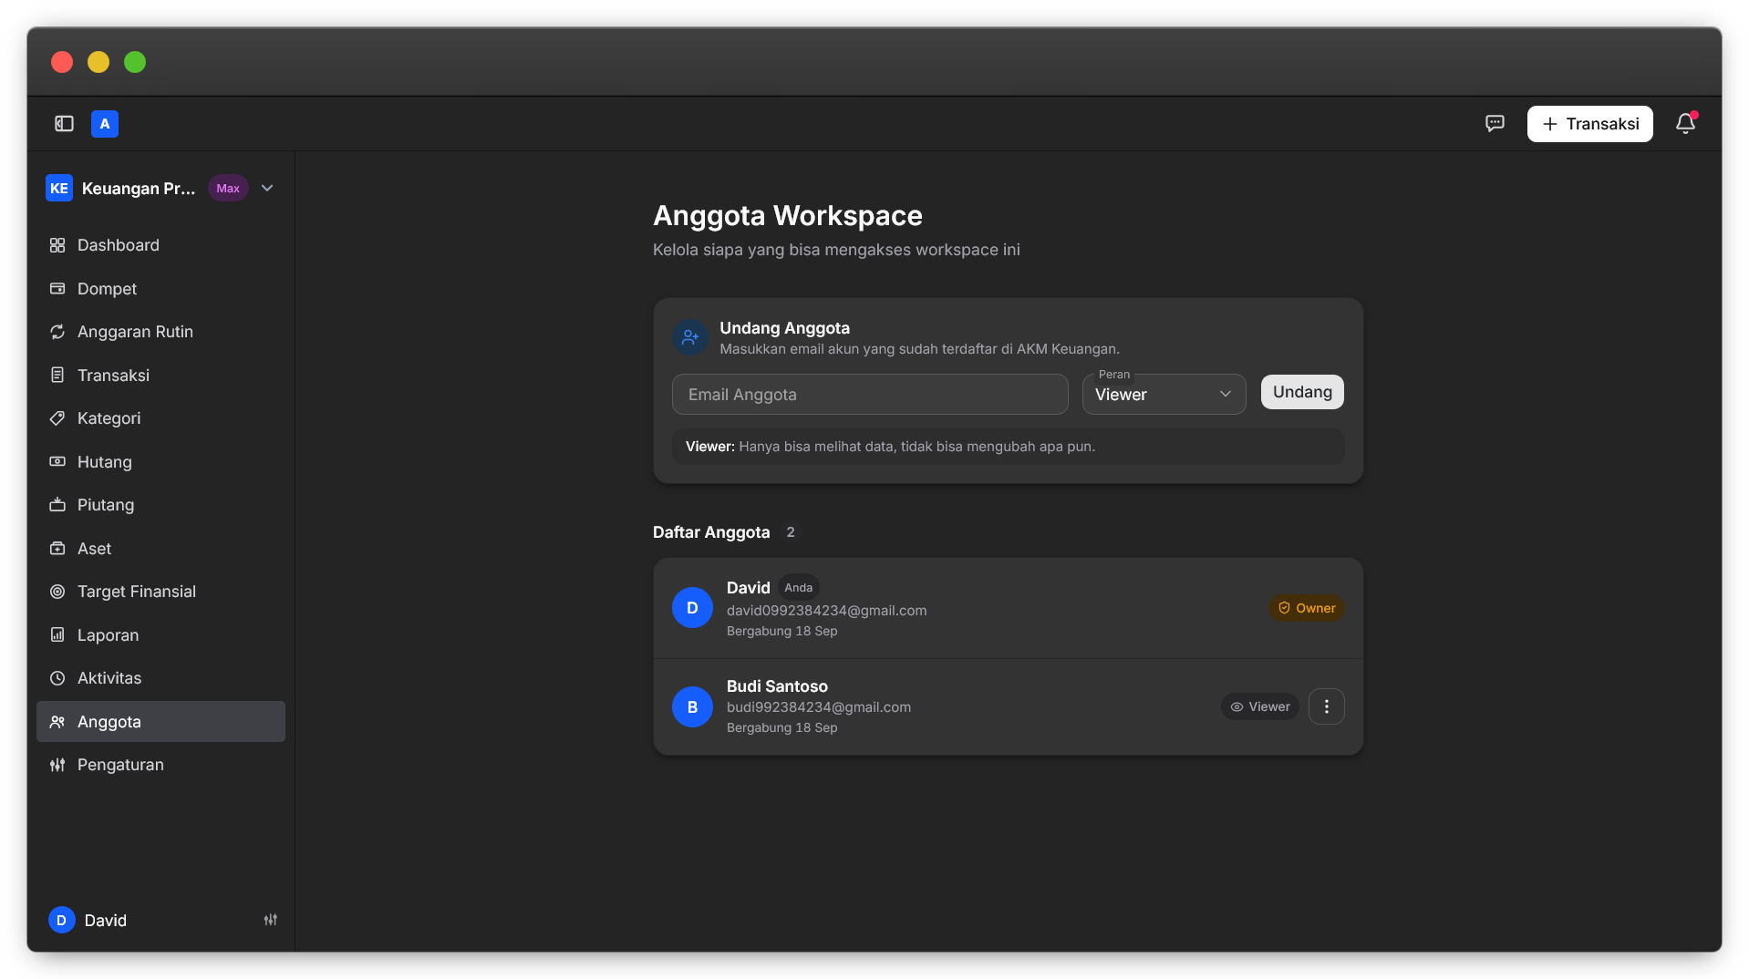Click the B avatar for Budi Santoso
The image size is (1749, 979).
click(x=692, y=707)
